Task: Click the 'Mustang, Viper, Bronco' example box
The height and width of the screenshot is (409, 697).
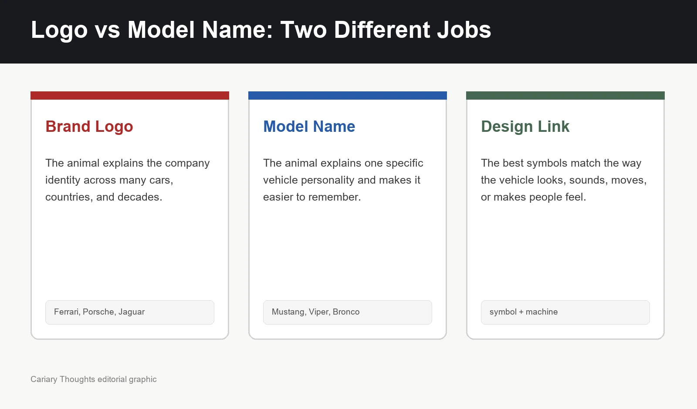Action: click(x=348, y=312)
